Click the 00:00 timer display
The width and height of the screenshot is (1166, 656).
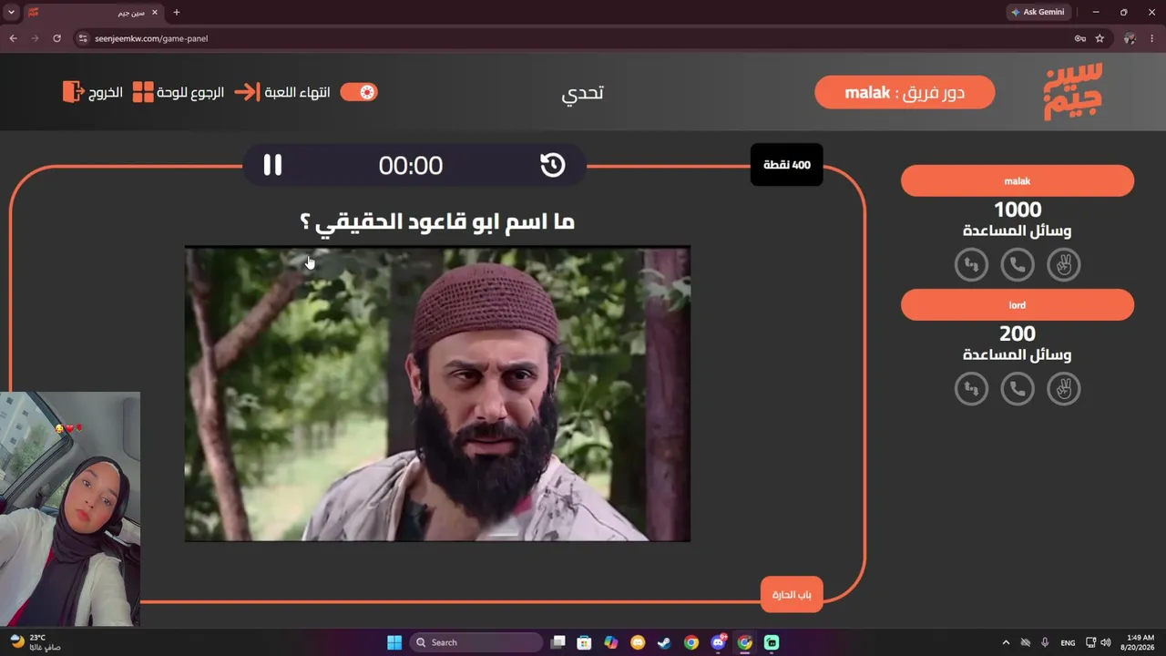click(x=411, y=165)
